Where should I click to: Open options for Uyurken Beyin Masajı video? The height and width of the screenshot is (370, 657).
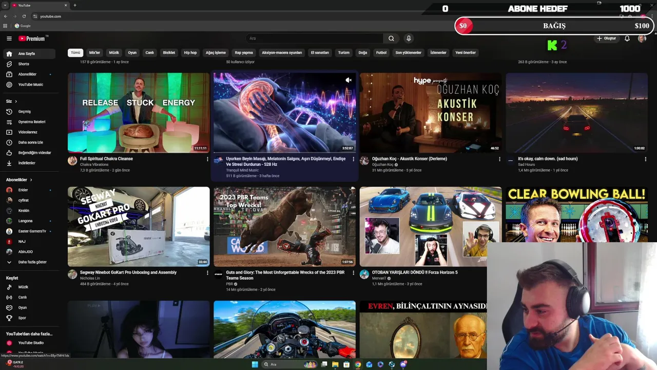tap(353, 159)
